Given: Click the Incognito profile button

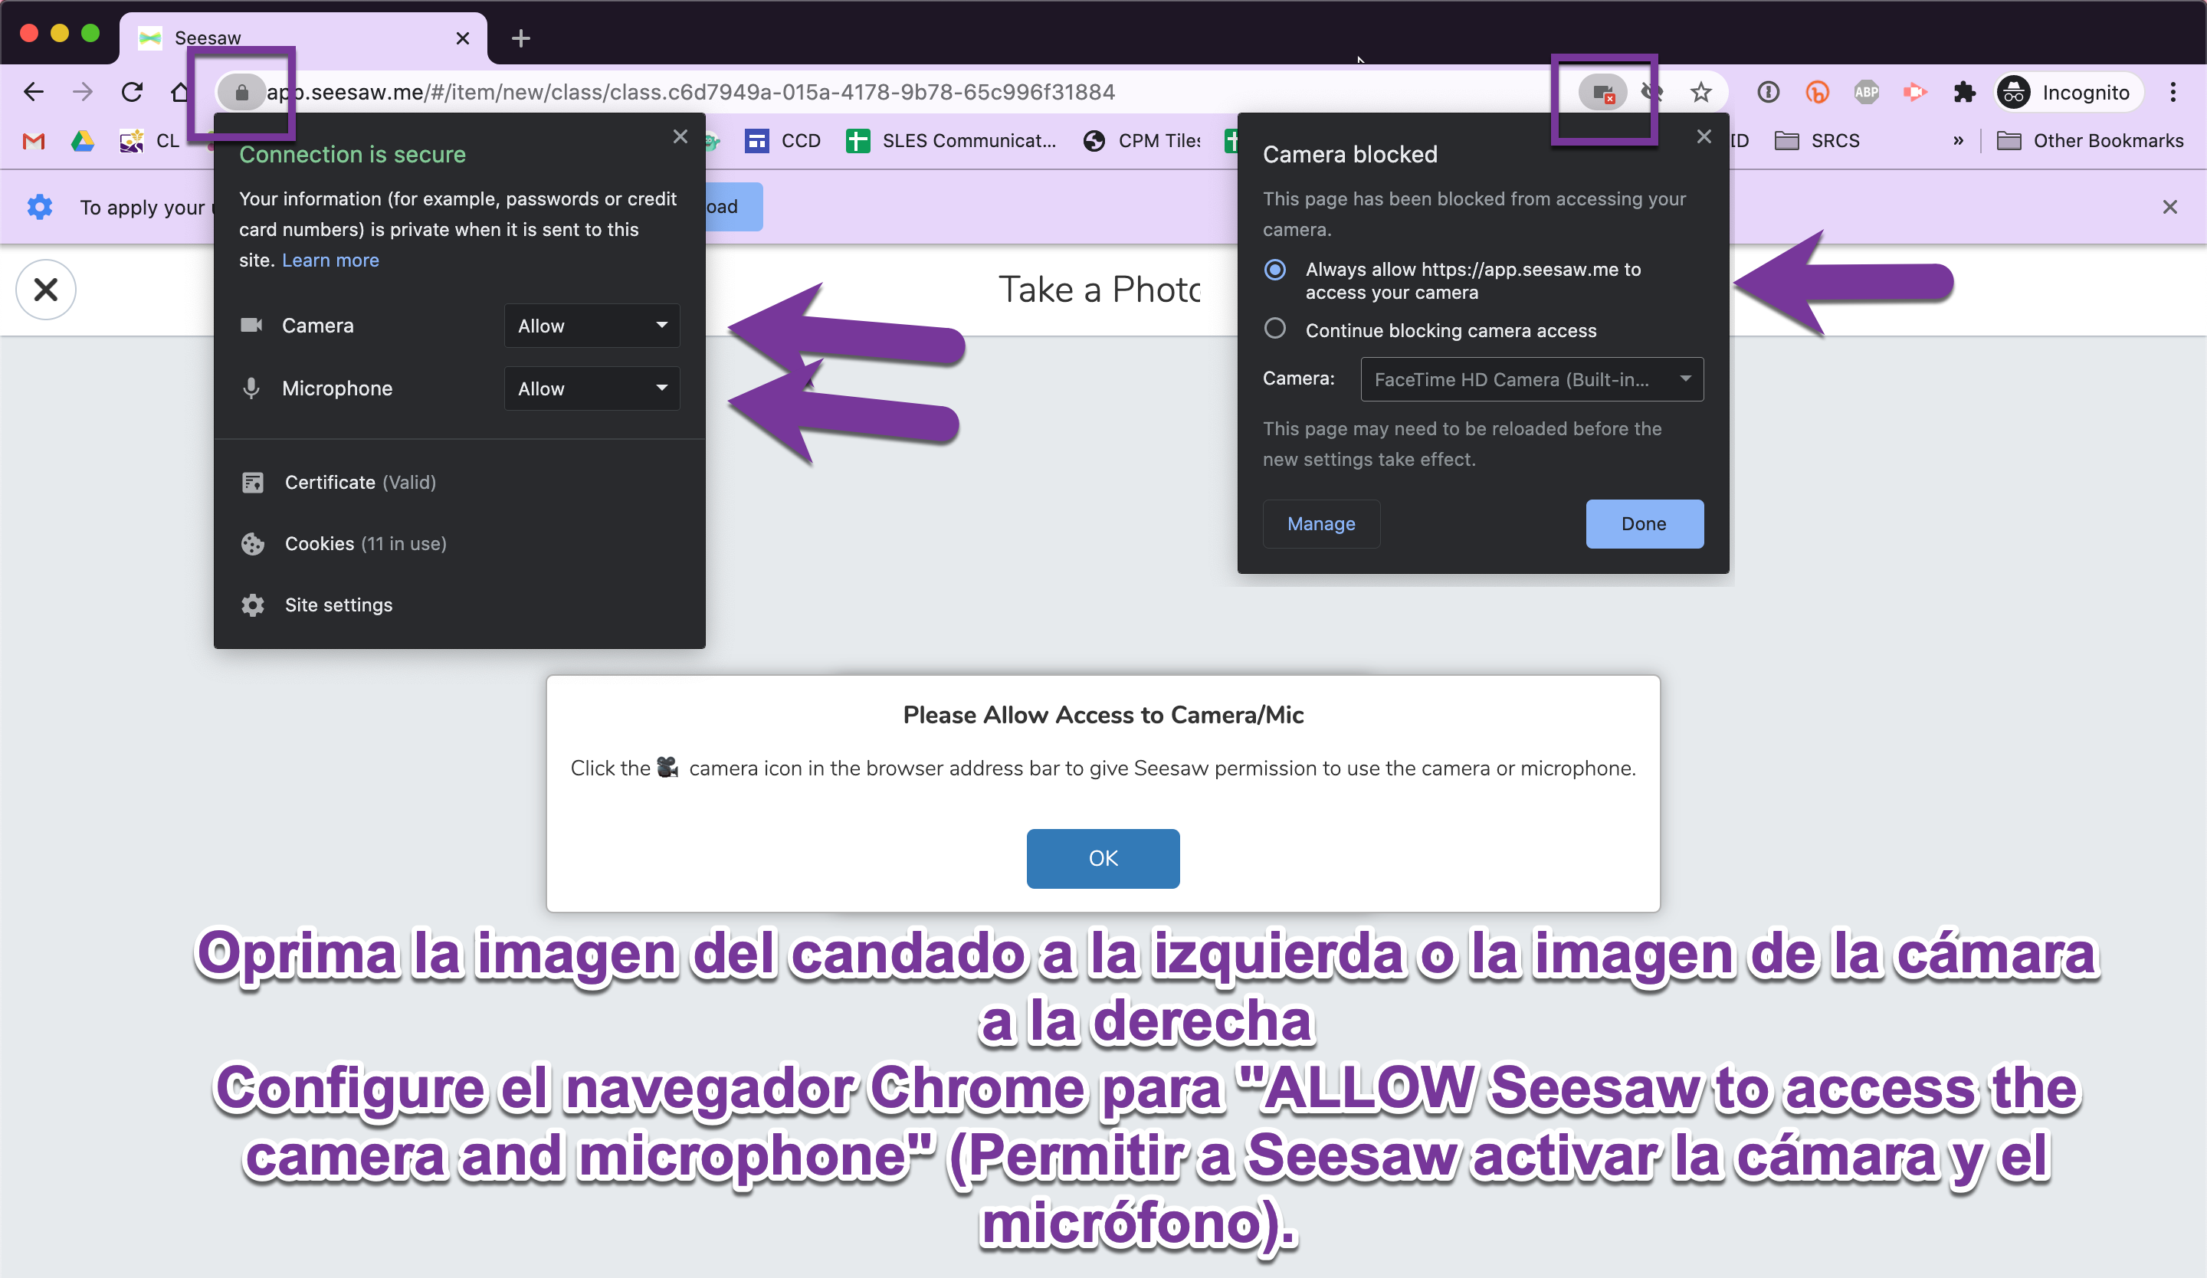Looking at the screenshot, I should 2068,92.
